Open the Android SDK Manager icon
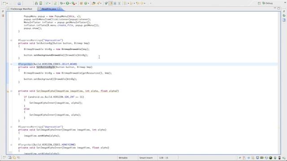Screen dimensions: 287x161 coord(36,3)
